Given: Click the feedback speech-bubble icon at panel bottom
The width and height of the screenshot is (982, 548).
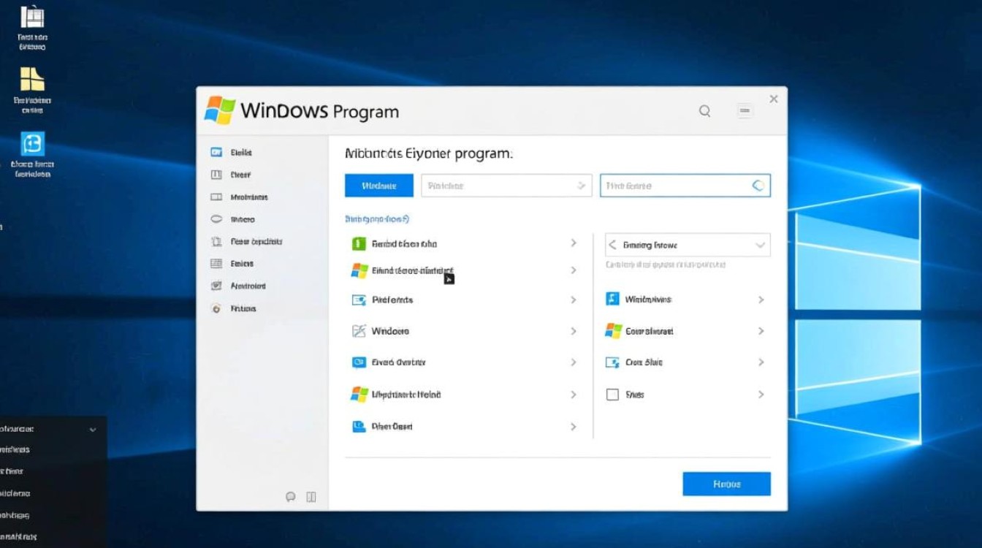Looking at the screenshot, I should click(x=291, y=497).
